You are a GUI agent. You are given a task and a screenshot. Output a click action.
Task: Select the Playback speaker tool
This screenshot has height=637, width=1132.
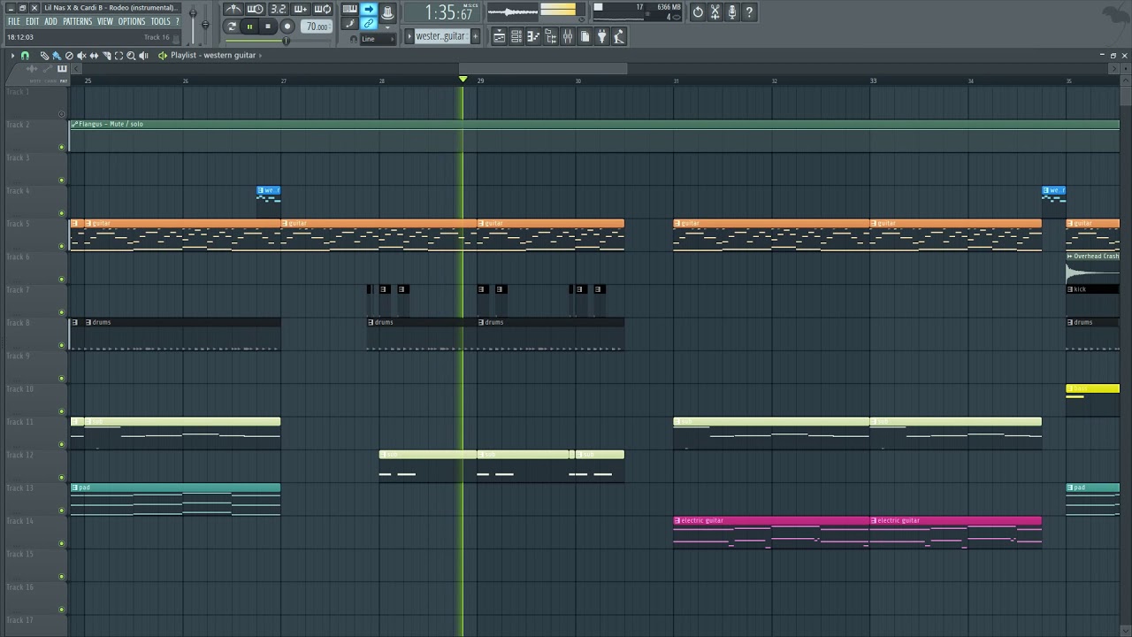coord(143,56)
